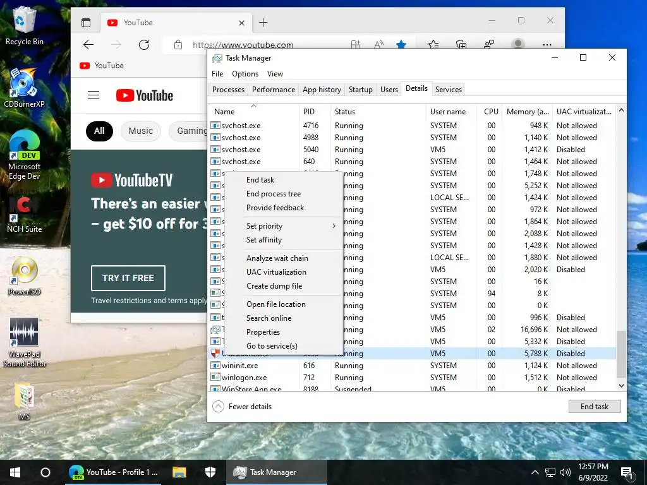Select the winlogon.exe process row
This screenshot has height=485, width=647.
click(x=413, y=378)
